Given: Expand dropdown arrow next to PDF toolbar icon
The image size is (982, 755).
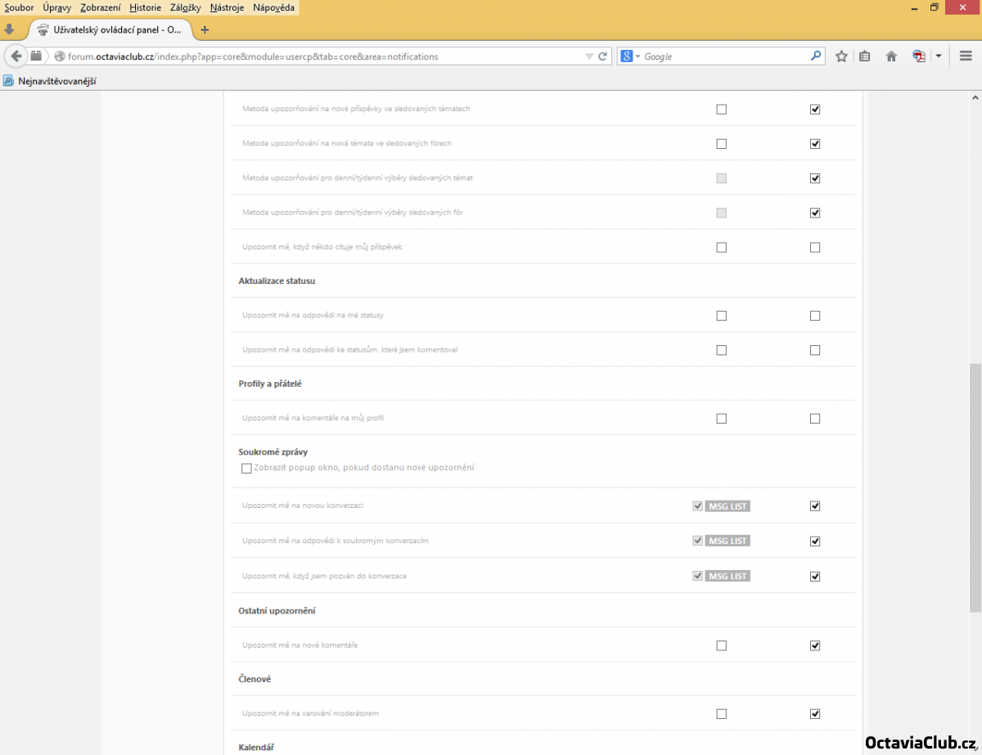Looking at the screenshot, I should 939,56.
